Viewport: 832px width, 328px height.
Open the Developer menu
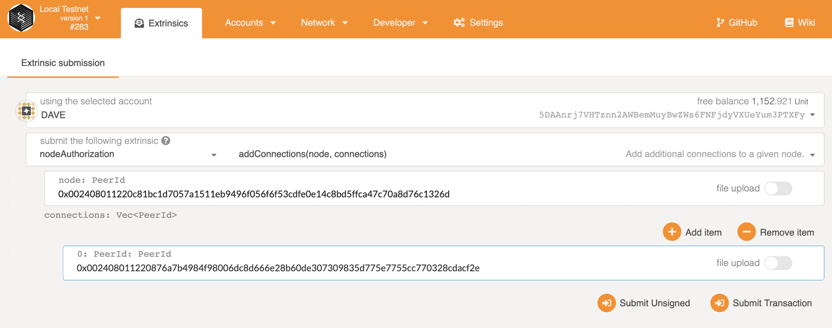[x=400, y=23]
